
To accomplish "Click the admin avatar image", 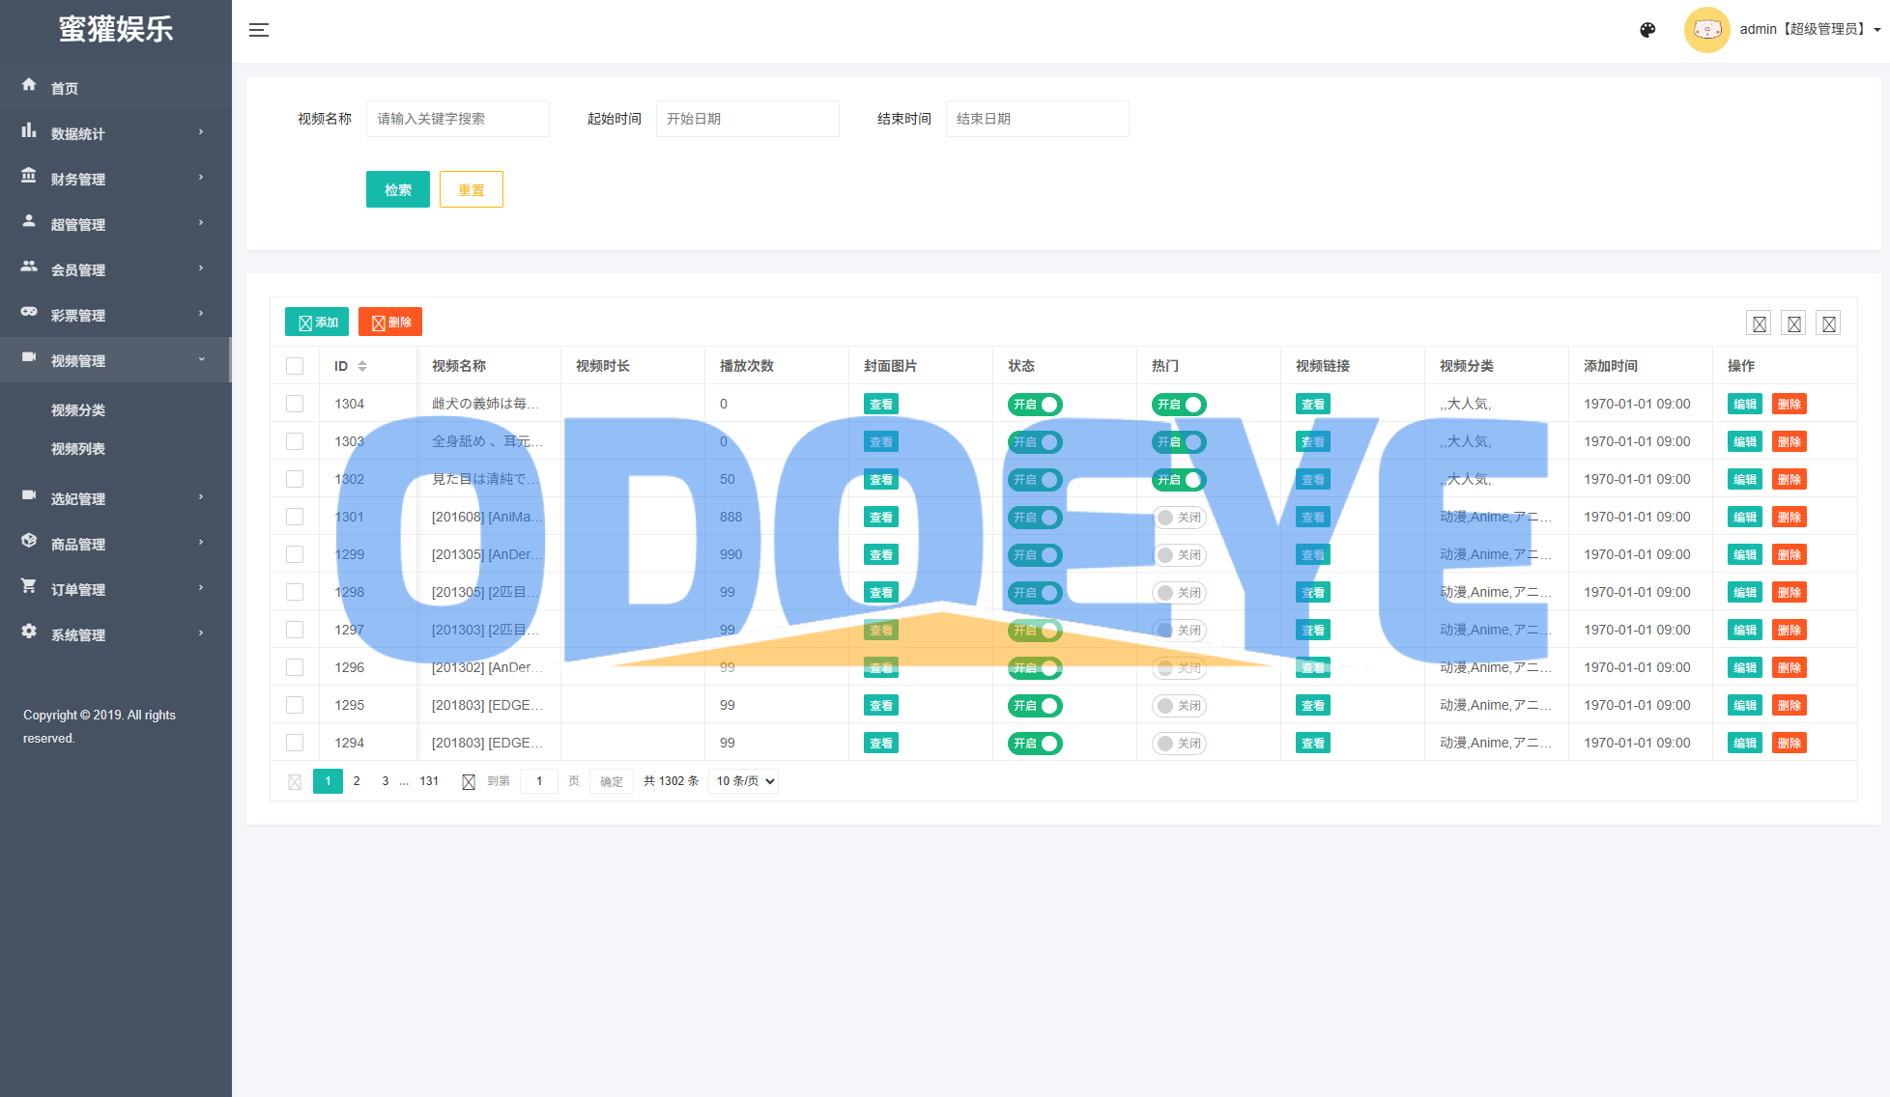I will click(x=1706, y=30).
